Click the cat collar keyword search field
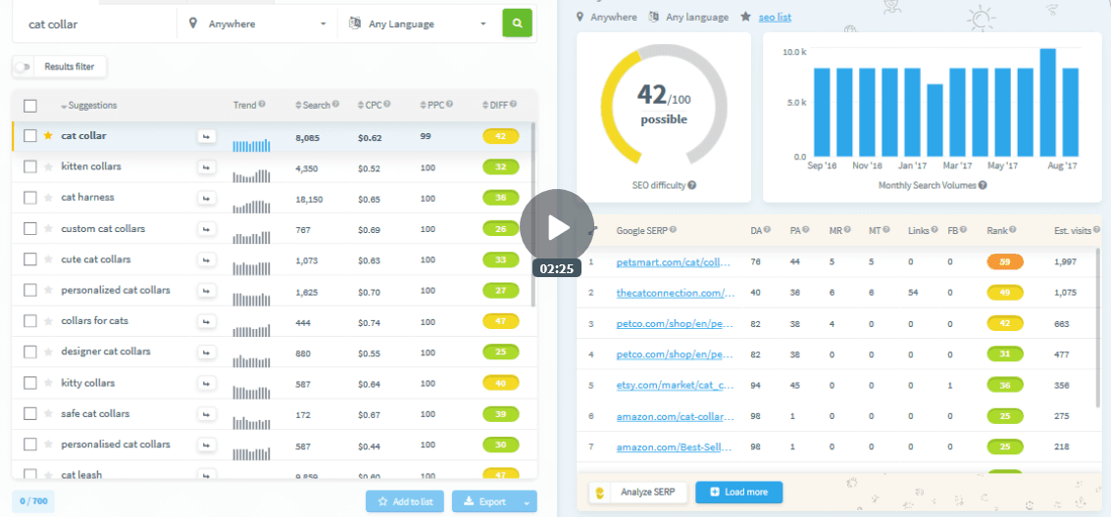1111x517 pixels. pos(95,24)
